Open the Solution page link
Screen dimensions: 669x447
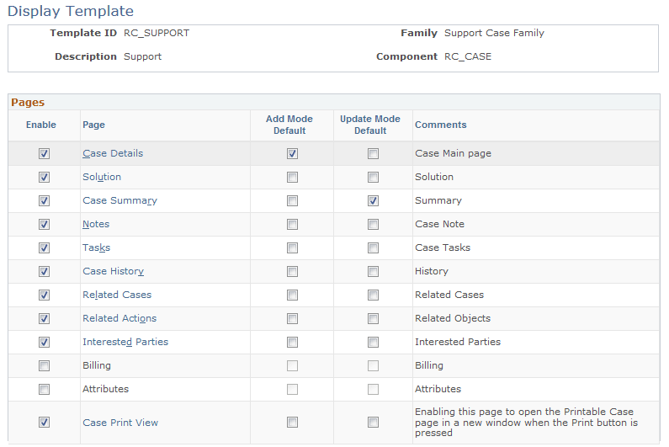[x=102, y=178]
